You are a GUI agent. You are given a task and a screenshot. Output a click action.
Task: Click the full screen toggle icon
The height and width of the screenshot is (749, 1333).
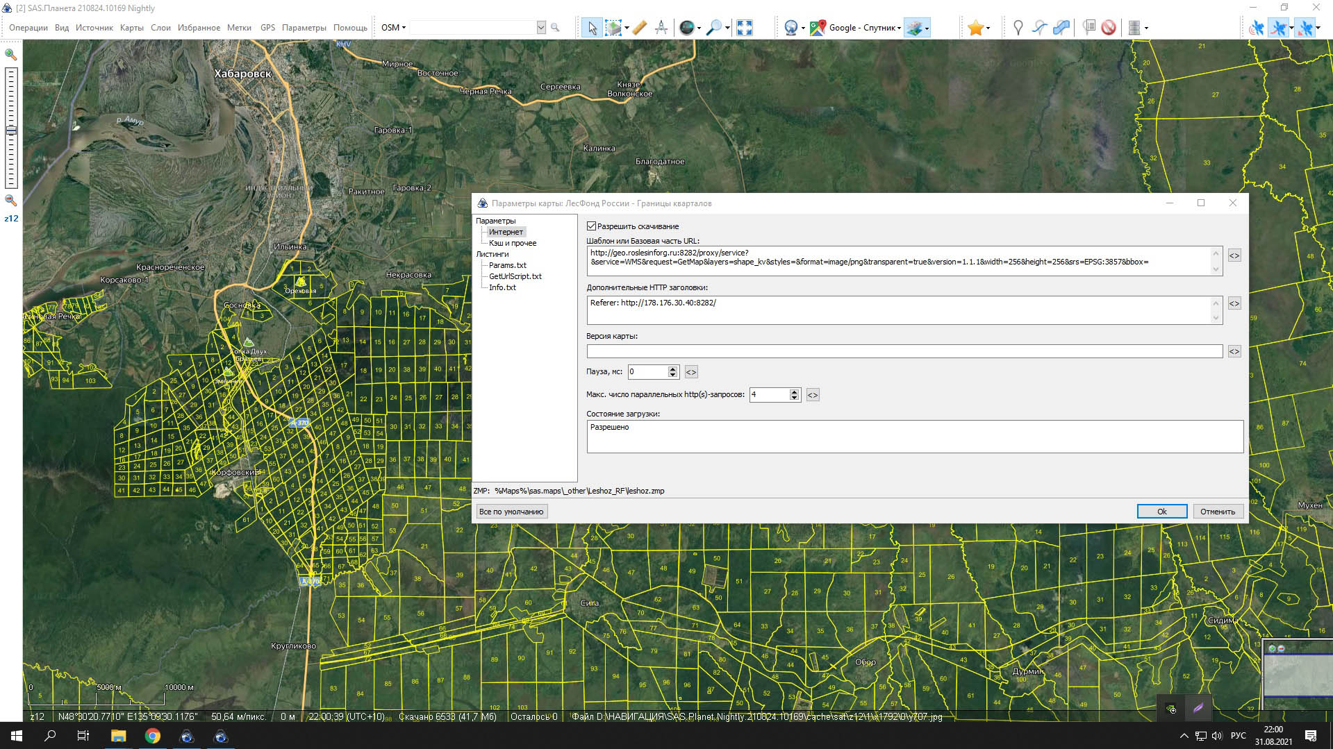744,28
